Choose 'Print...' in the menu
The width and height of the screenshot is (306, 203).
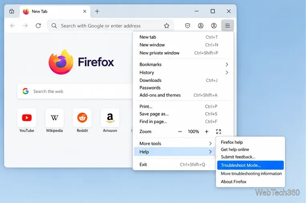pos(183,106)
